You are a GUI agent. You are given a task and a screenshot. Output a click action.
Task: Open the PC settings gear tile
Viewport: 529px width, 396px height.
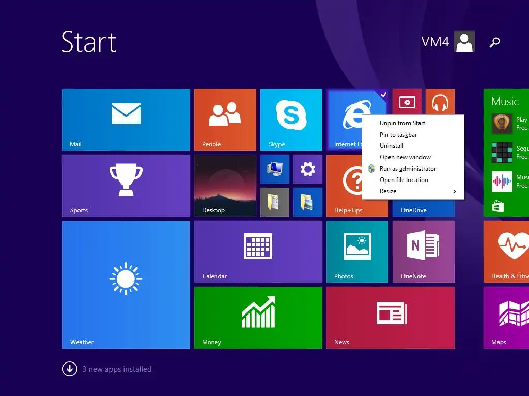[x=308, y=169]
